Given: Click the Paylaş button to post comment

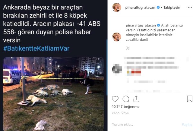Looking at the screenshot, I should 187,124.
